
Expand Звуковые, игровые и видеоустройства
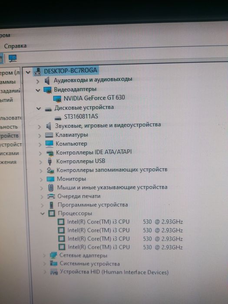pyautogui.click(x=40, y=127)
